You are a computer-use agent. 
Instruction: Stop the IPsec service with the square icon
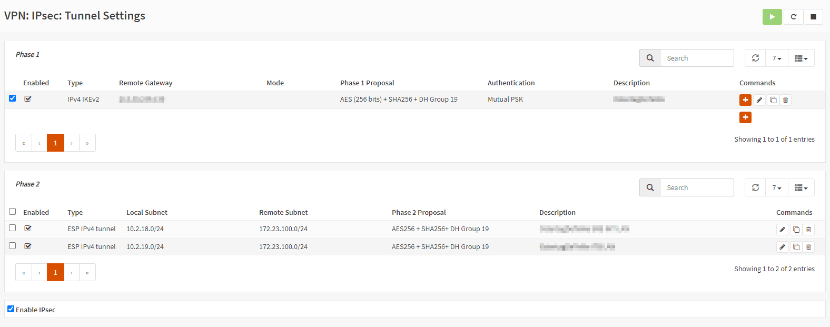click(x=813, y=16)
